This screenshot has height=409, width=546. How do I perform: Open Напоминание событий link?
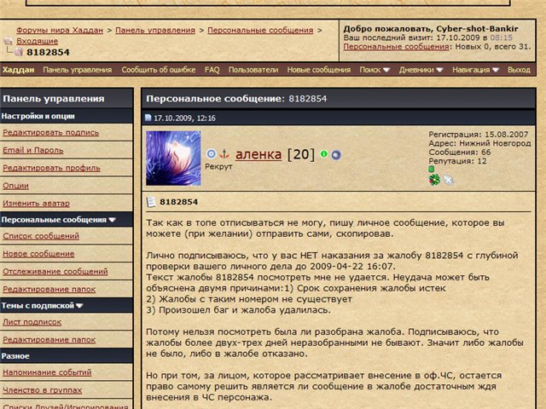coord(47,372)
